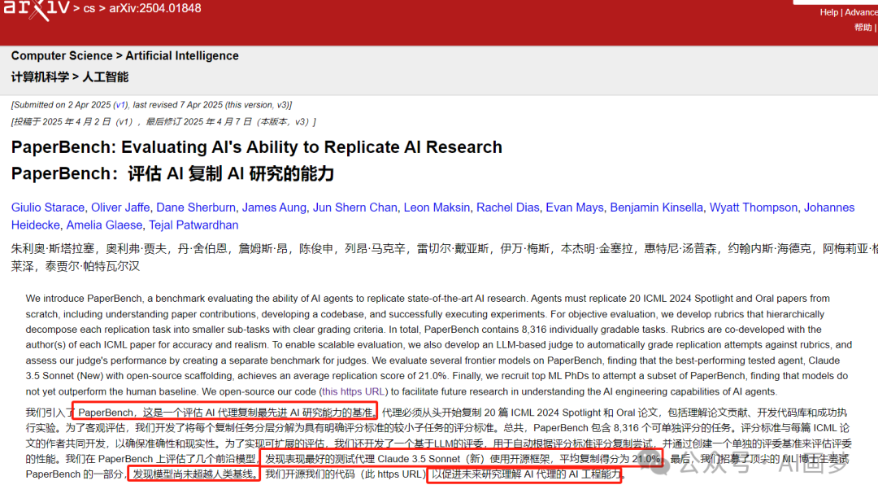This screenshot has width=878, height=498.
Task: Click the '计算机科学 > 人工智能' heading
Action: [x=70, y=77]
